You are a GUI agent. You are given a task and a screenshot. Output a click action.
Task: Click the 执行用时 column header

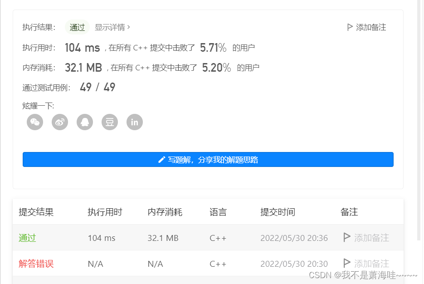105,212
